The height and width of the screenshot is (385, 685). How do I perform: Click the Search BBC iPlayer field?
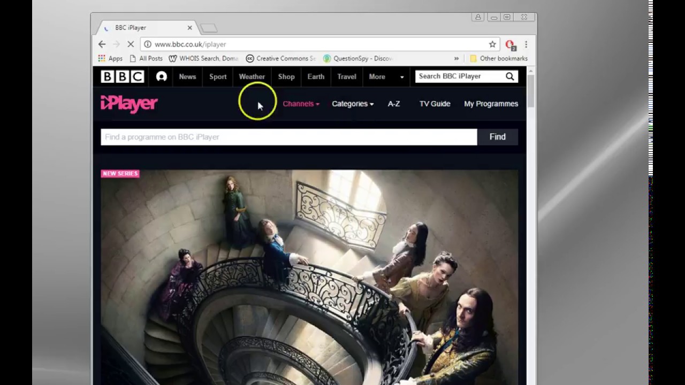(459, 76)
